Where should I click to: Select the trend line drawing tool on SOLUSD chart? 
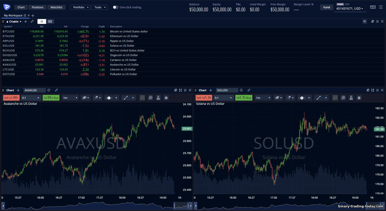tap(319, 98)
